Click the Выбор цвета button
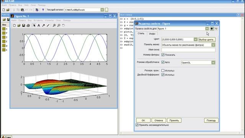245x138 pixels. pos(207,39)
